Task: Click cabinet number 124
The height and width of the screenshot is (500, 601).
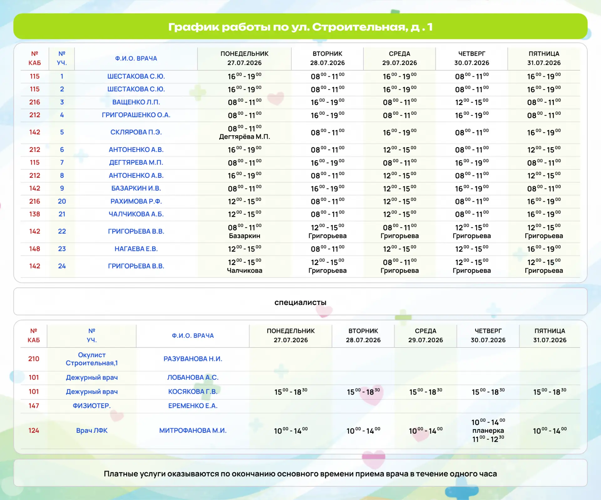Action: (x=34, y=430)
